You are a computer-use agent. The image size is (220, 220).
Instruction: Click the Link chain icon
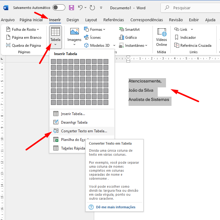(x=177, y=29)
